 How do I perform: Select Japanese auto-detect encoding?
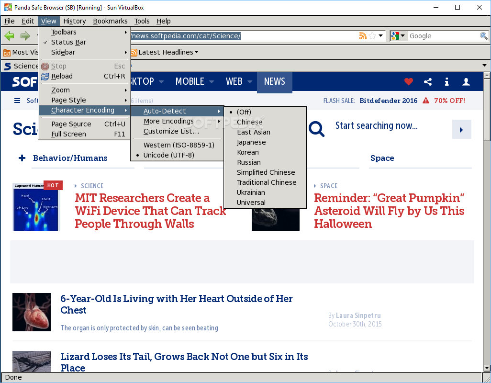coord(265,142)
